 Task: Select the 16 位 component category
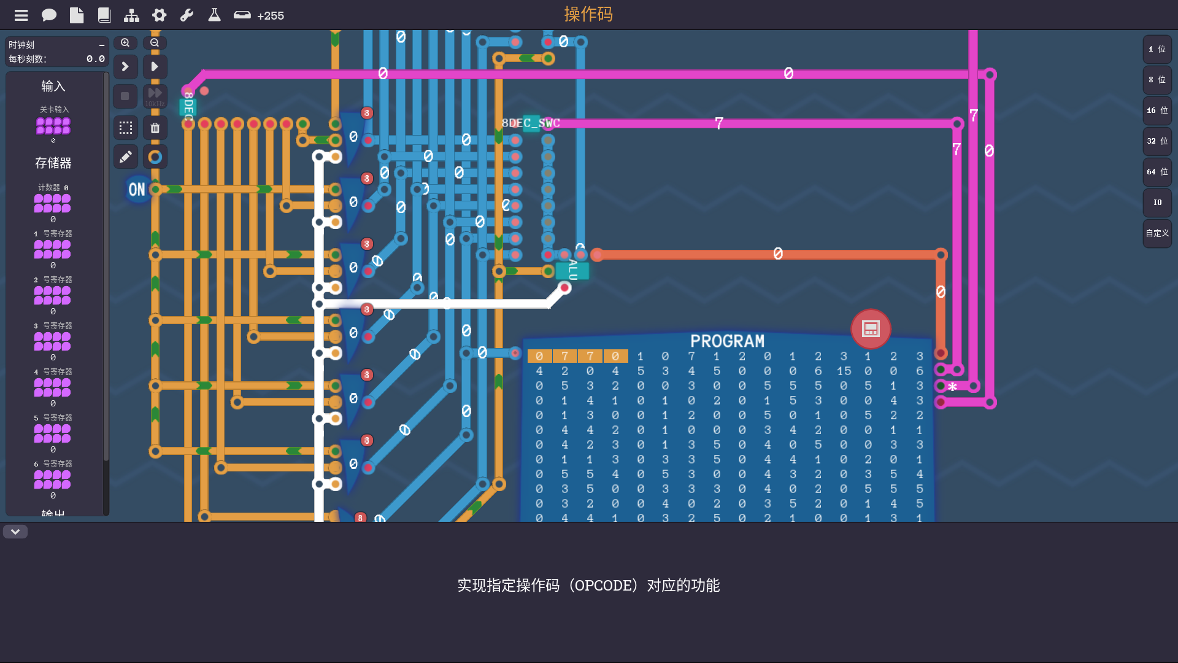(1157, 110)
